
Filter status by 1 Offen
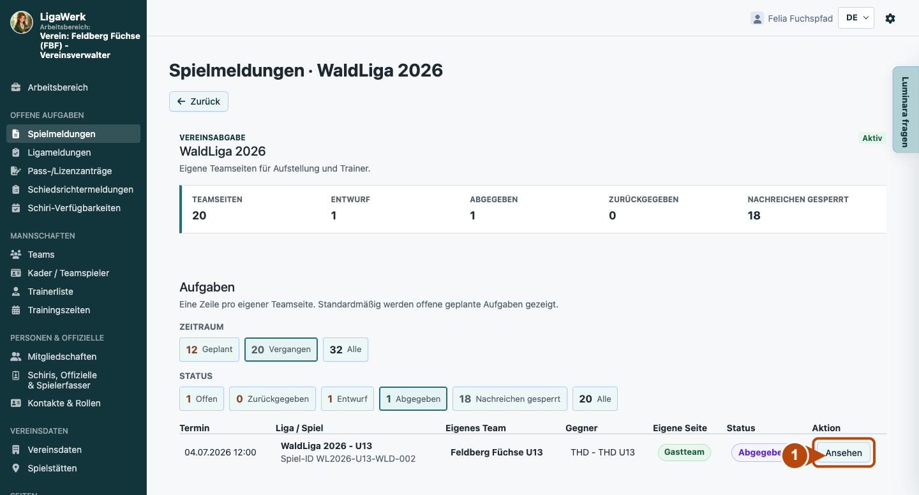(x=202, y=399)
